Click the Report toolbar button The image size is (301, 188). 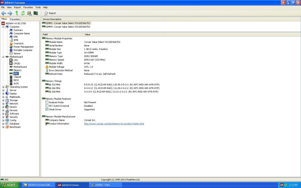(50, 13)
